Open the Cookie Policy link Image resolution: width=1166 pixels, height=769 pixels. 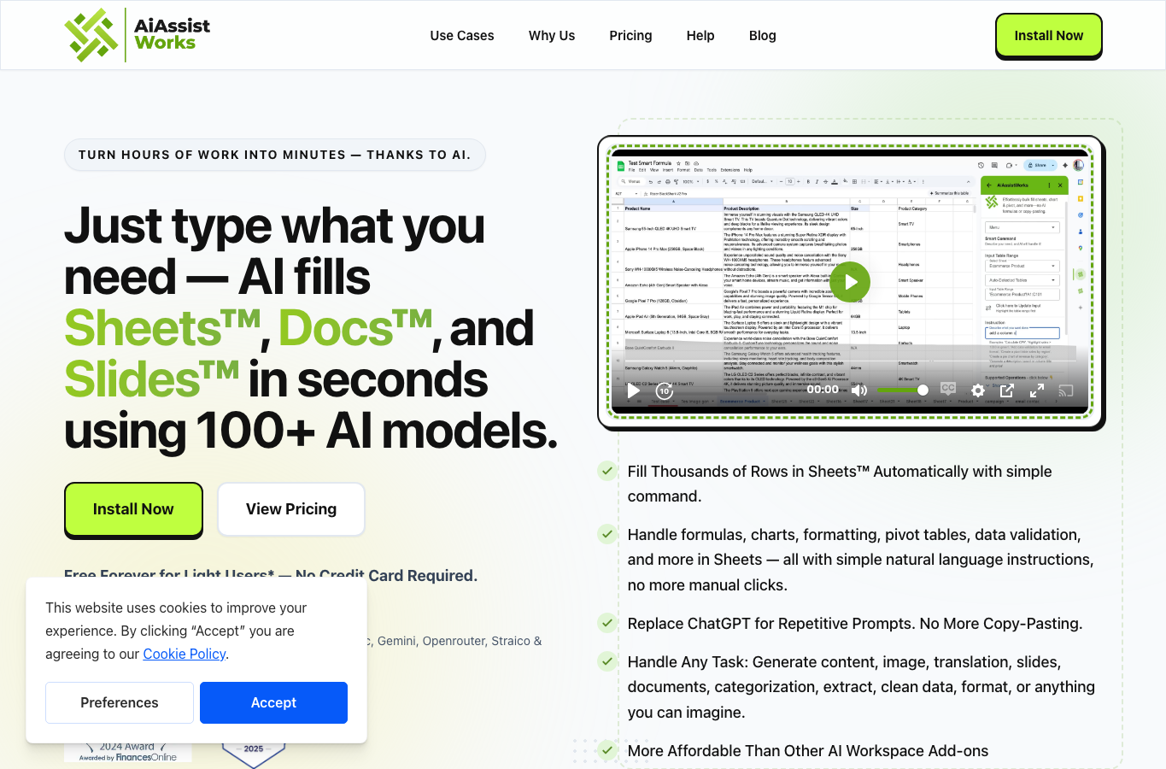[x=185, y=654]
